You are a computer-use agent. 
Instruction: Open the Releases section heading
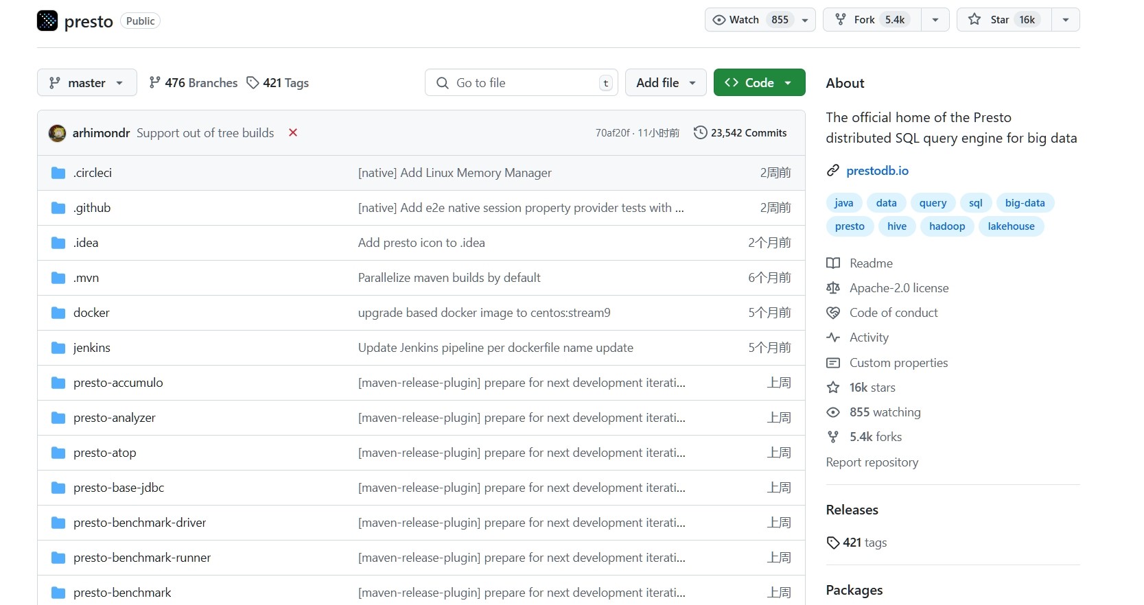point(852,510)
